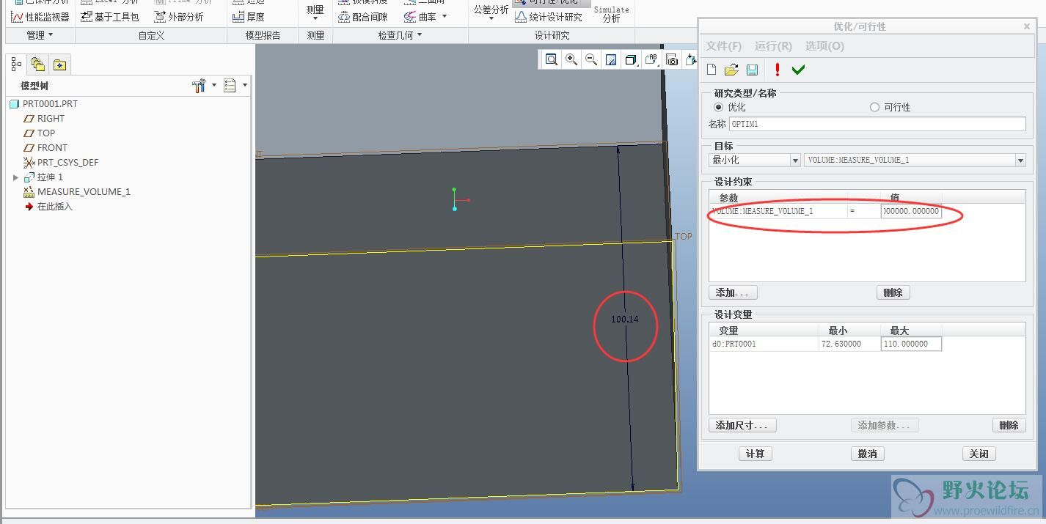Open the 曲率 dropdown arrow

pyautogui.click(x=445, y=16)
